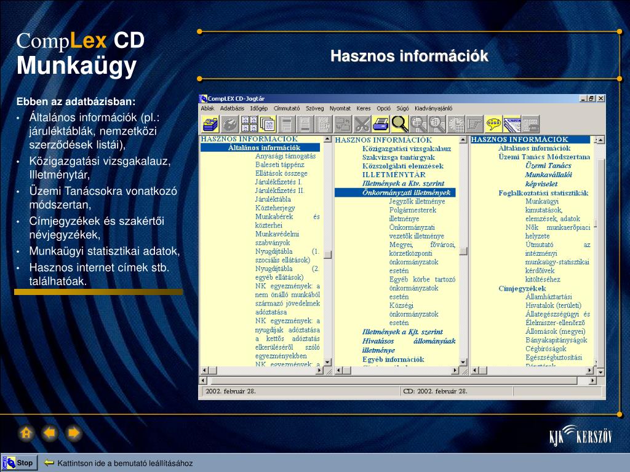
Task: Click main window bottom scrollbar right arrow
Action: tap(592, 380)
